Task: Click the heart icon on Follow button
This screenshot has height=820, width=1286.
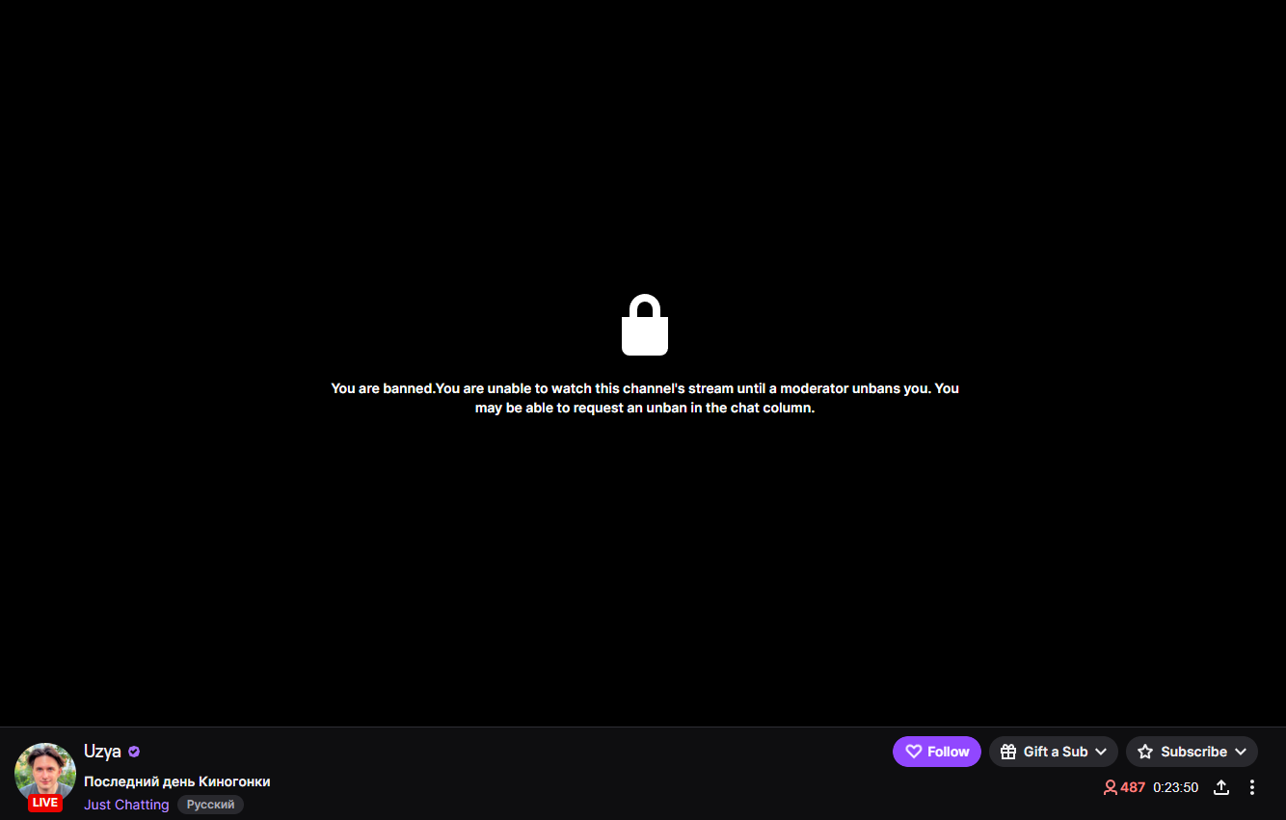Action: [914, 752]
